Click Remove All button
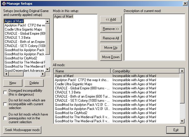 pyautogui.click(x=111, y=38)
